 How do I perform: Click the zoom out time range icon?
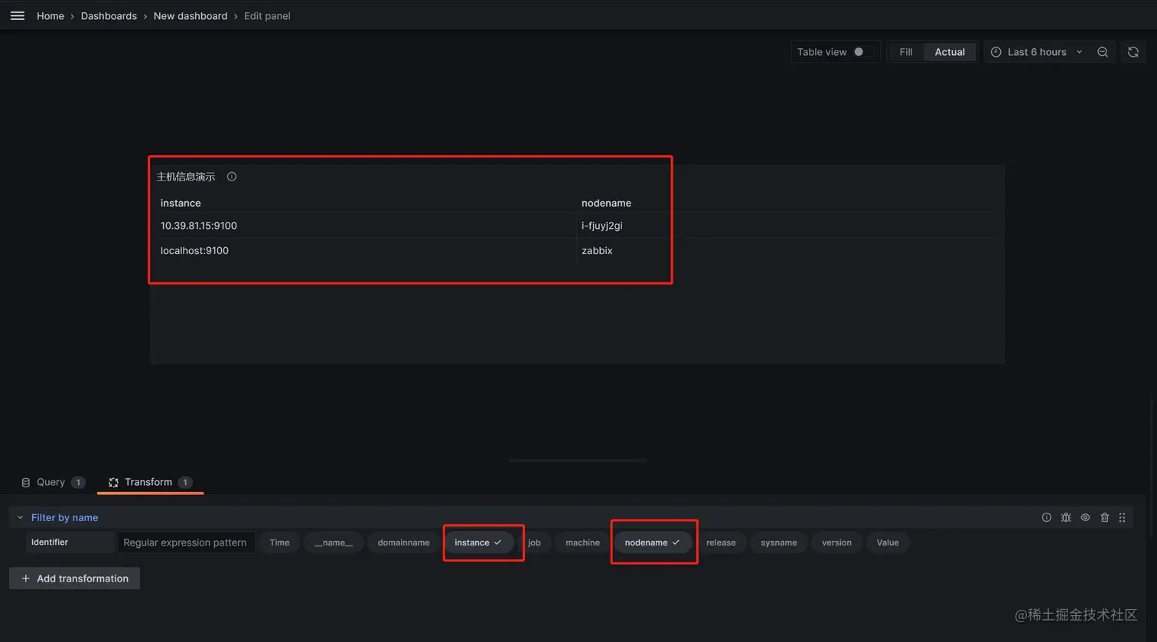click(1103, 52)
